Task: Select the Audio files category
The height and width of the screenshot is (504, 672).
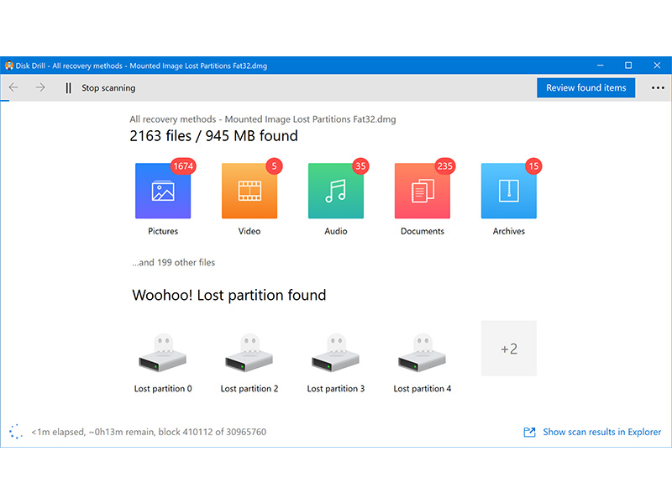Action: tap(335, 192)
